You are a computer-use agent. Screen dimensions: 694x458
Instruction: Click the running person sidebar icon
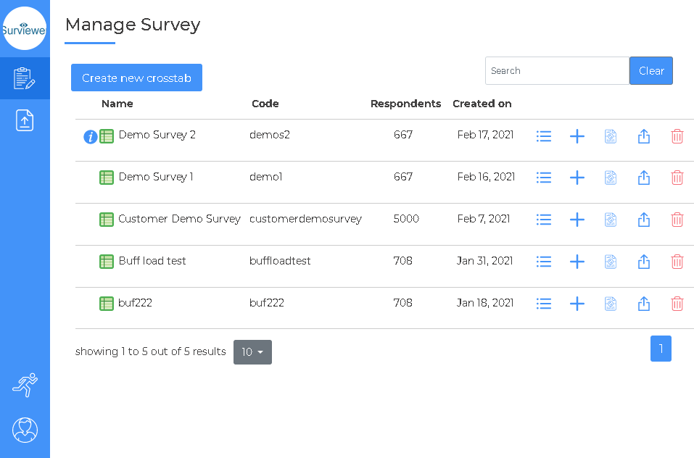coord(25,385)
